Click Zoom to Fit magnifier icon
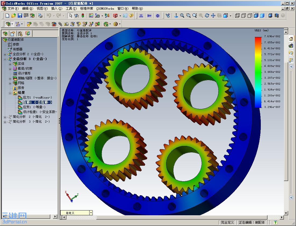296x226 pixels. point(182,16)
